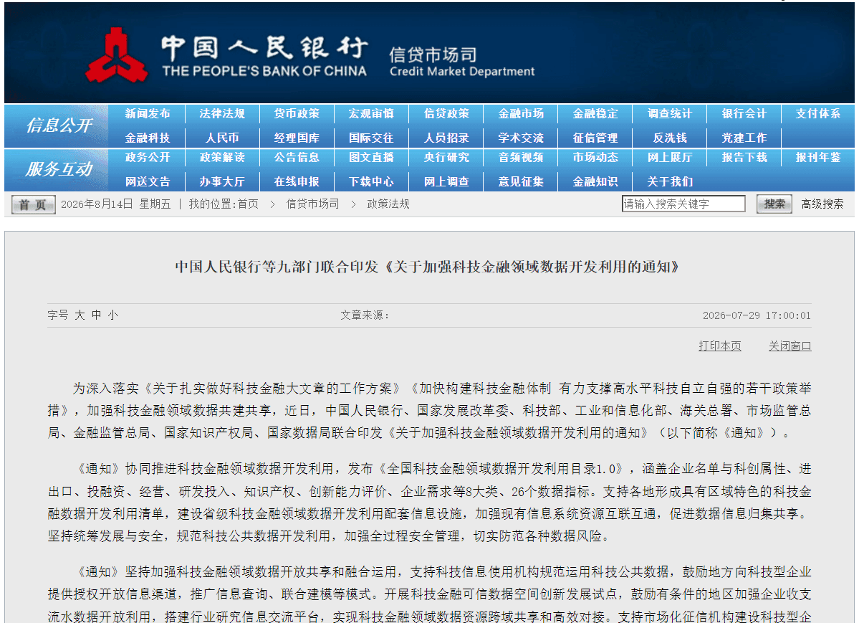Click the People's Bank of China red logo
Viewport: 859px width, 623px height.
click(x=116, y=55)
